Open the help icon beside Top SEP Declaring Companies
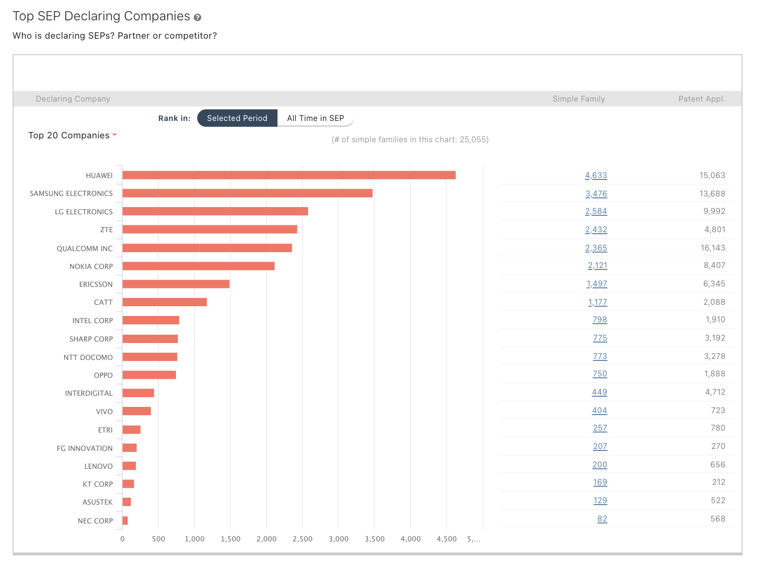Screen dimensions: 758x567 click(197, 17)
